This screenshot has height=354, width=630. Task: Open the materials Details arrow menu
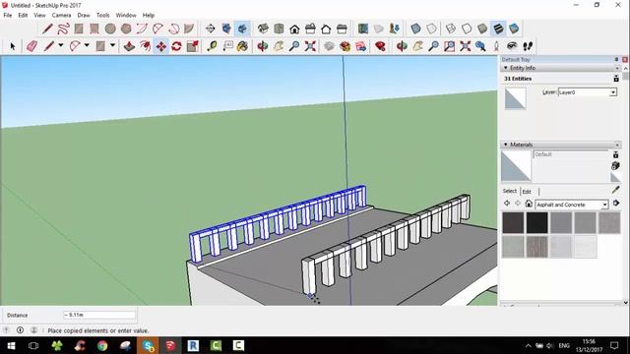click(616, 204)
